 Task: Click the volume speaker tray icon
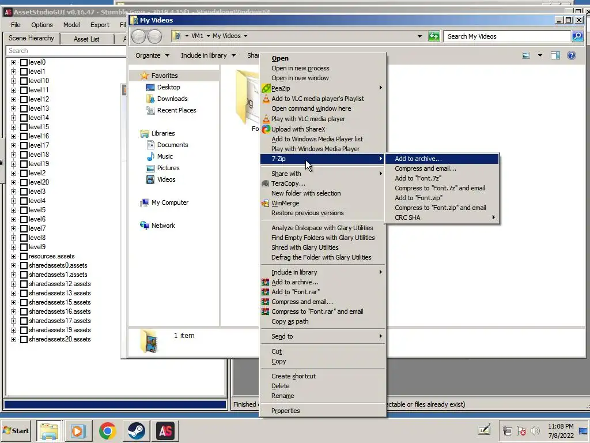click(x=535, y=430)
